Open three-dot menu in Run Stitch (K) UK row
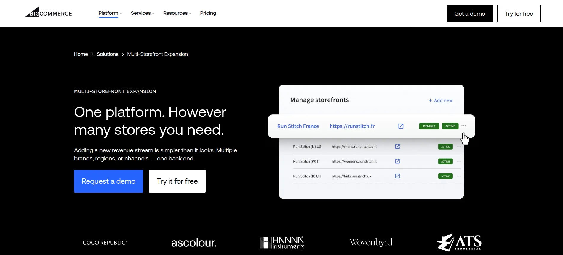The width and height of the screenshot is (563, 255). (x=459, y=176)
